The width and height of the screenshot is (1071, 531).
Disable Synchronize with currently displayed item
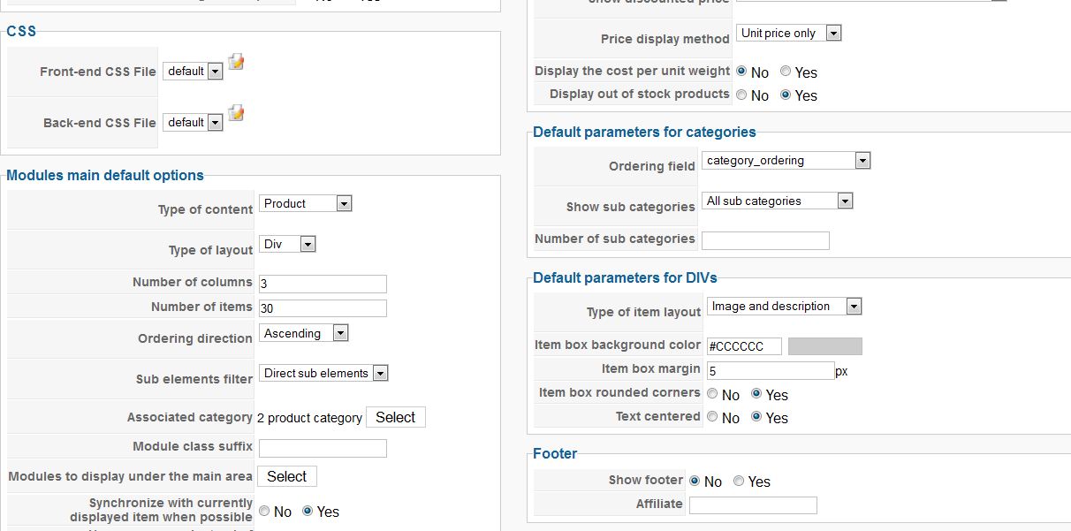point(264,511)
